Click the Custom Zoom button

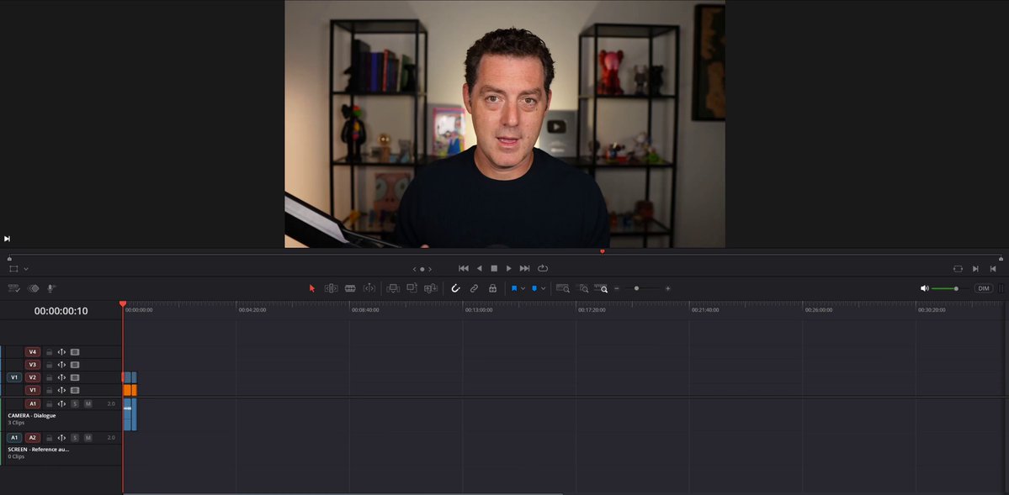601,288
